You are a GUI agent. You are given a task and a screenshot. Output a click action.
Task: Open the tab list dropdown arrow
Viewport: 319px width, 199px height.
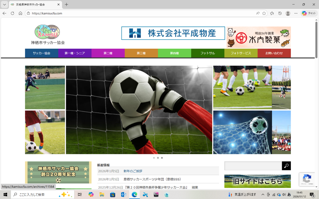click(x=4, y=5)
